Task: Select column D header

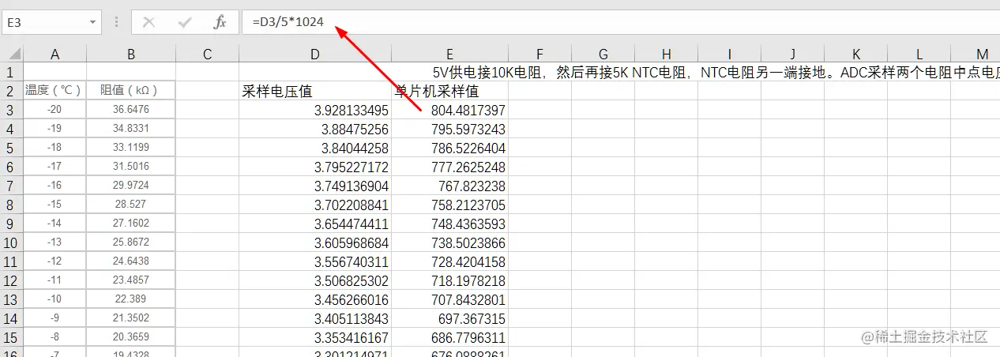Action: 315,54
